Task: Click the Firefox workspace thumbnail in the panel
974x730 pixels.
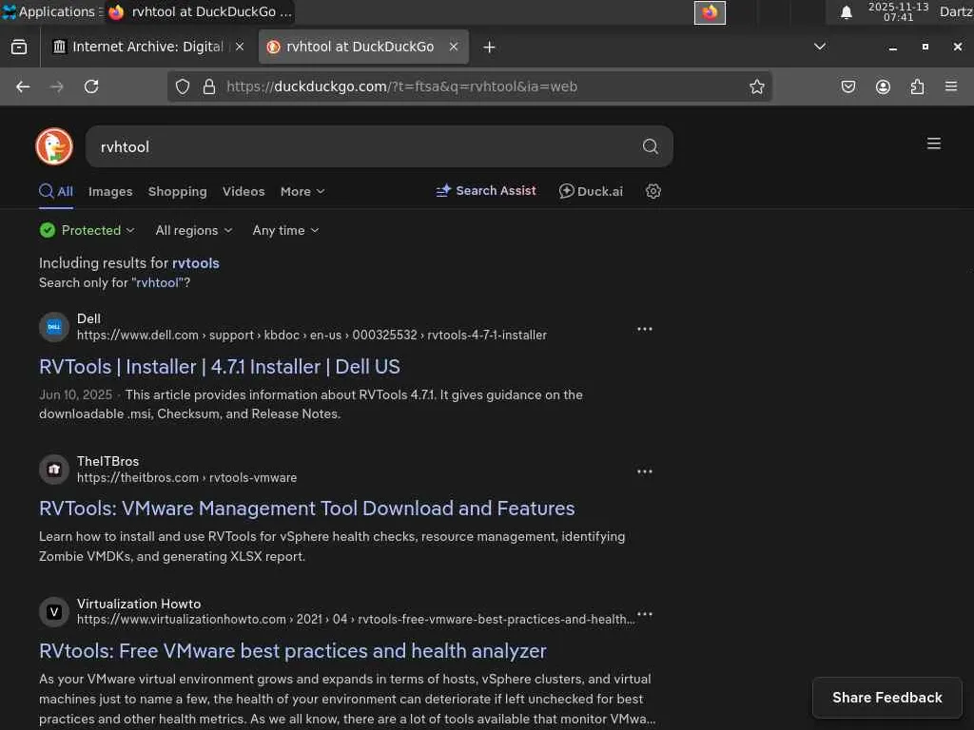Action: point(710,12)
